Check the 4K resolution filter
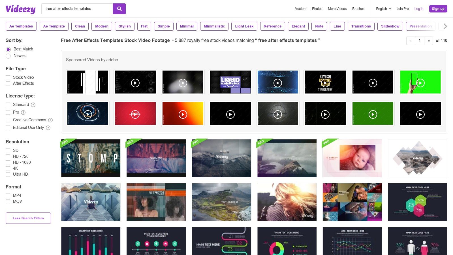 (x=8, y=169)
